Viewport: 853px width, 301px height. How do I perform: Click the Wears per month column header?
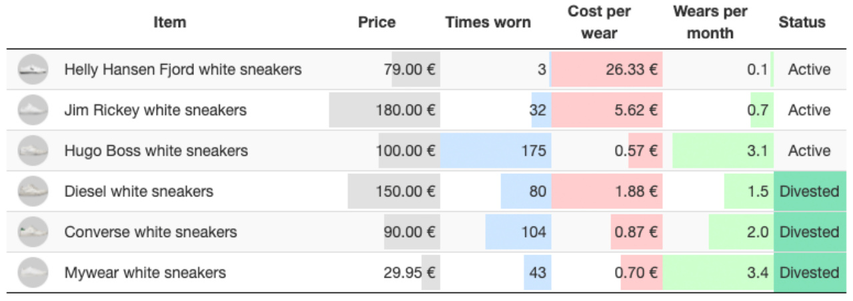coord(710,22)
